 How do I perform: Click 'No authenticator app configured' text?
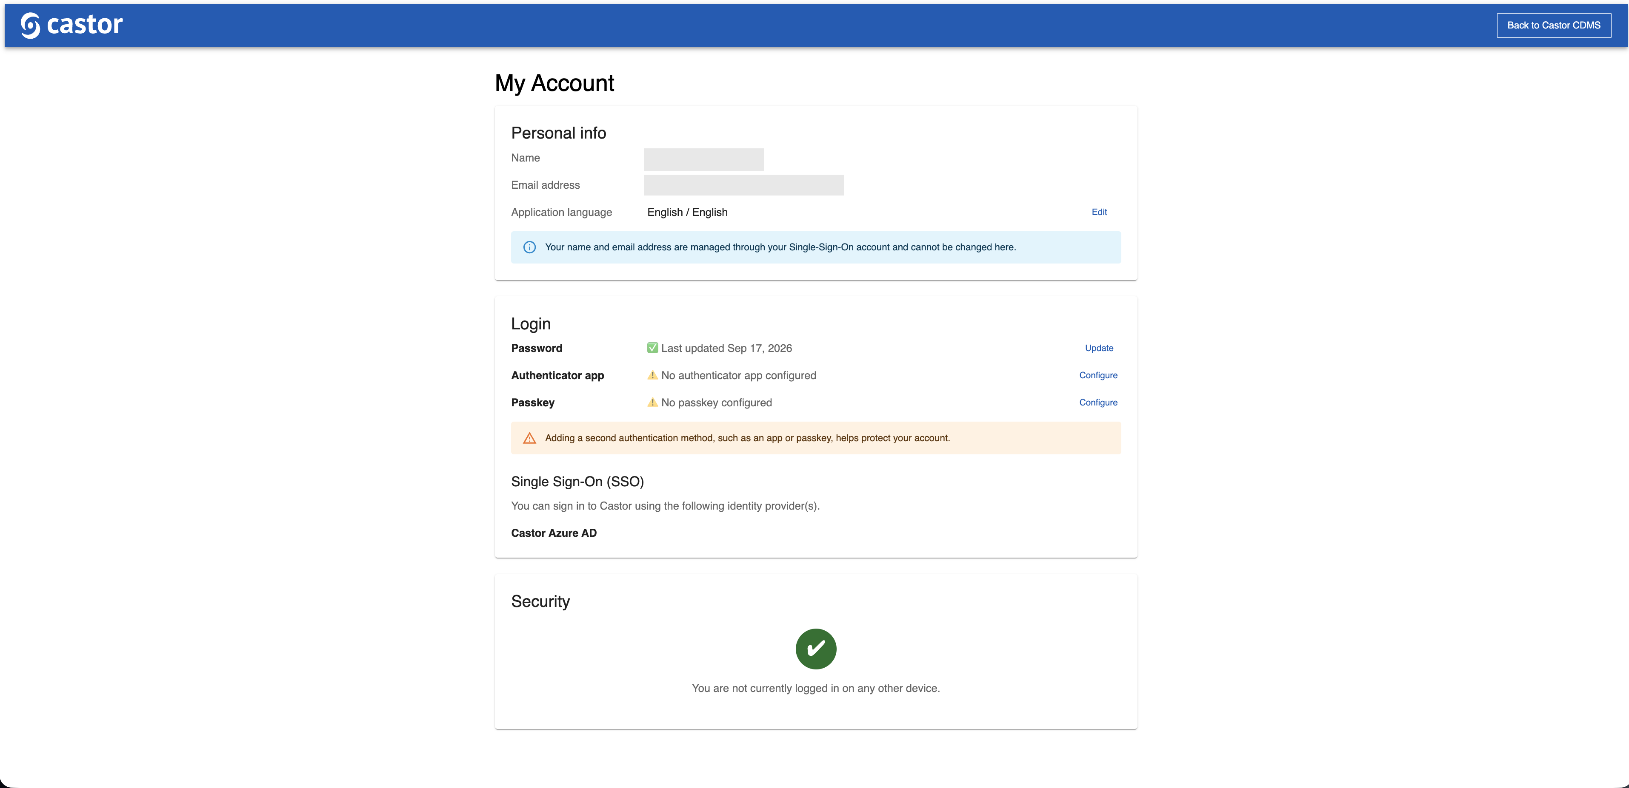(x=739, y=375)
